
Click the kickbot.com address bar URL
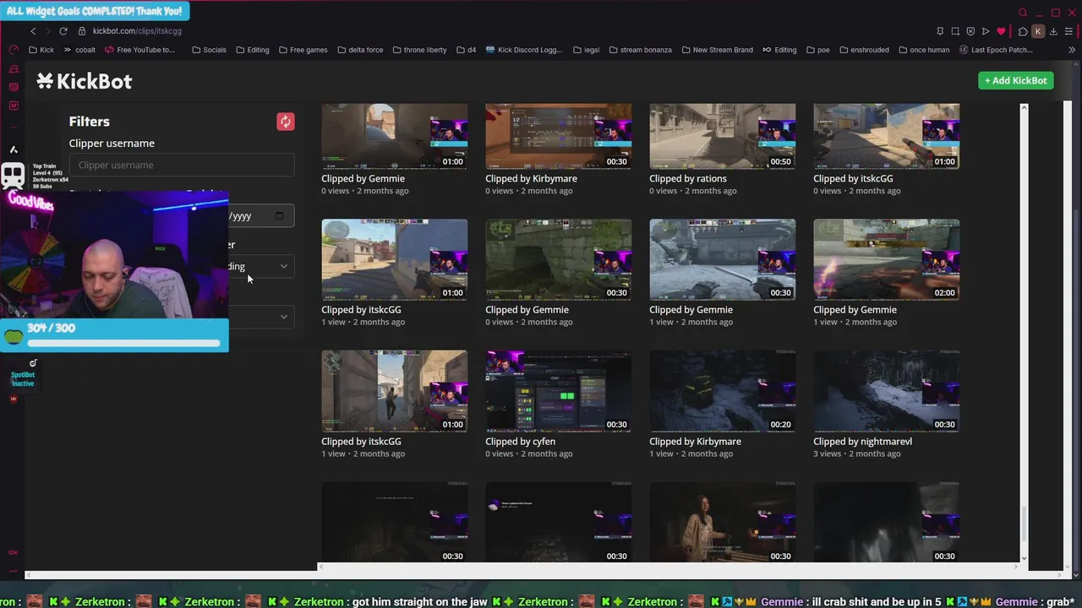point(137,31)
